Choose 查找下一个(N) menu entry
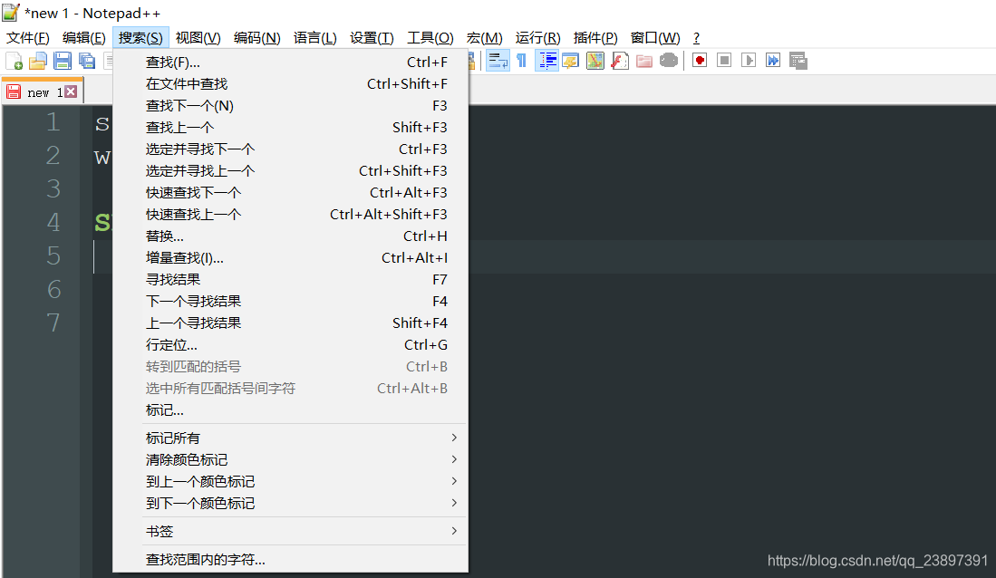The height and width of the screenshot is (578, 996). coord(291,105)
